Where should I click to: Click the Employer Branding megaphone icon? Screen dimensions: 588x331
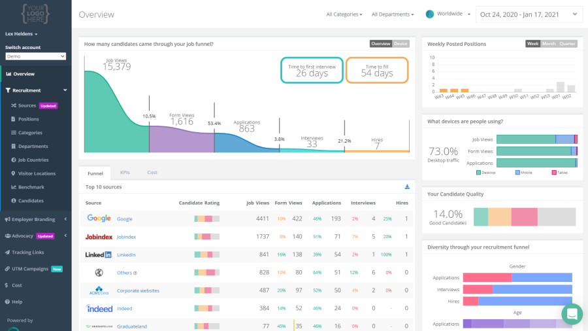point(7,219)
